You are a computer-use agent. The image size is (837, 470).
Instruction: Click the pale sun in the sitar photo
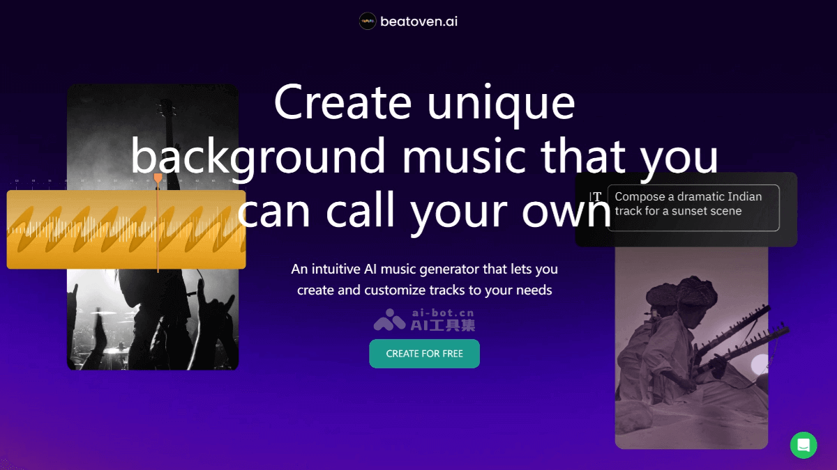click(x=759, y=363)
